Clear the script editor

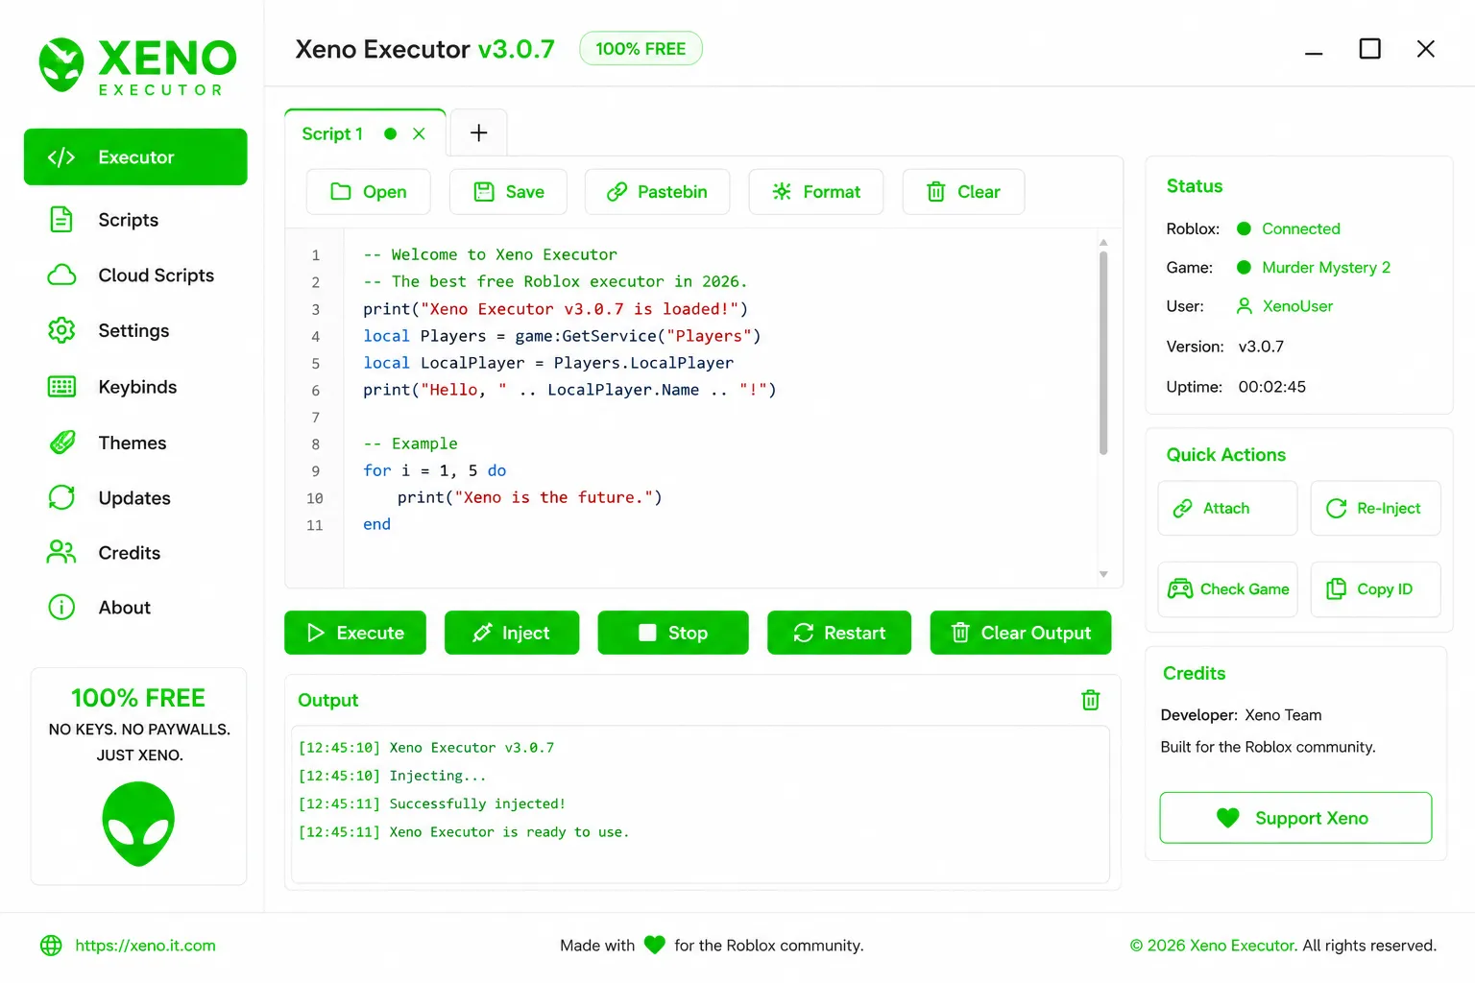tap(963, 192)
